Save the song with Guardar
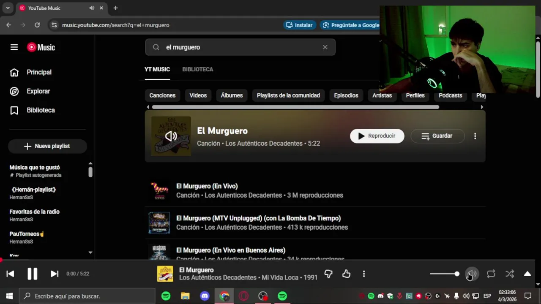The image size is (541, 304). click(x=437, y=136)
